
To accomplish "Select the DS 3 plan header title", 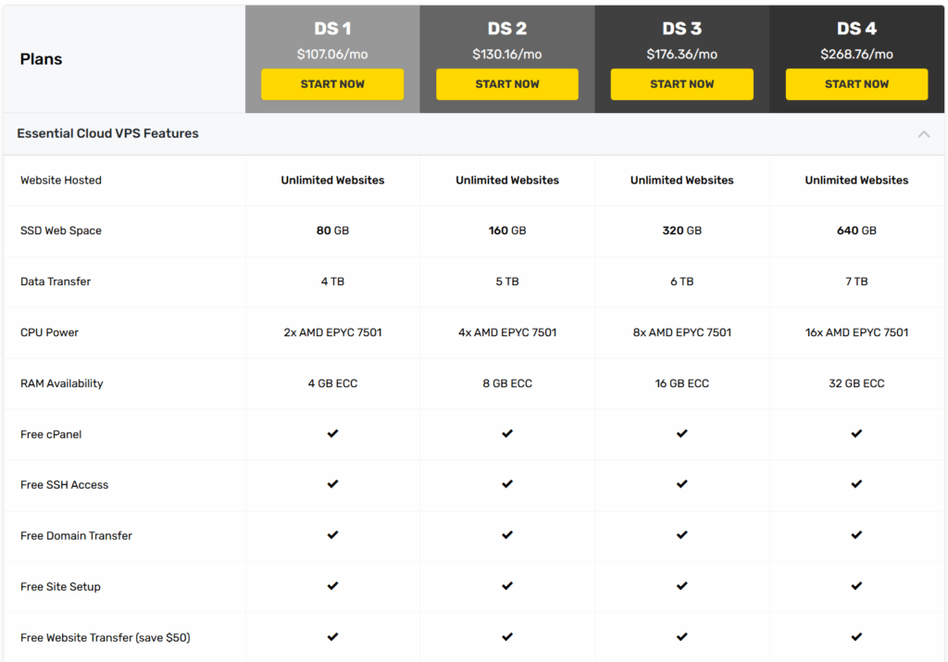I will (682, 29).
